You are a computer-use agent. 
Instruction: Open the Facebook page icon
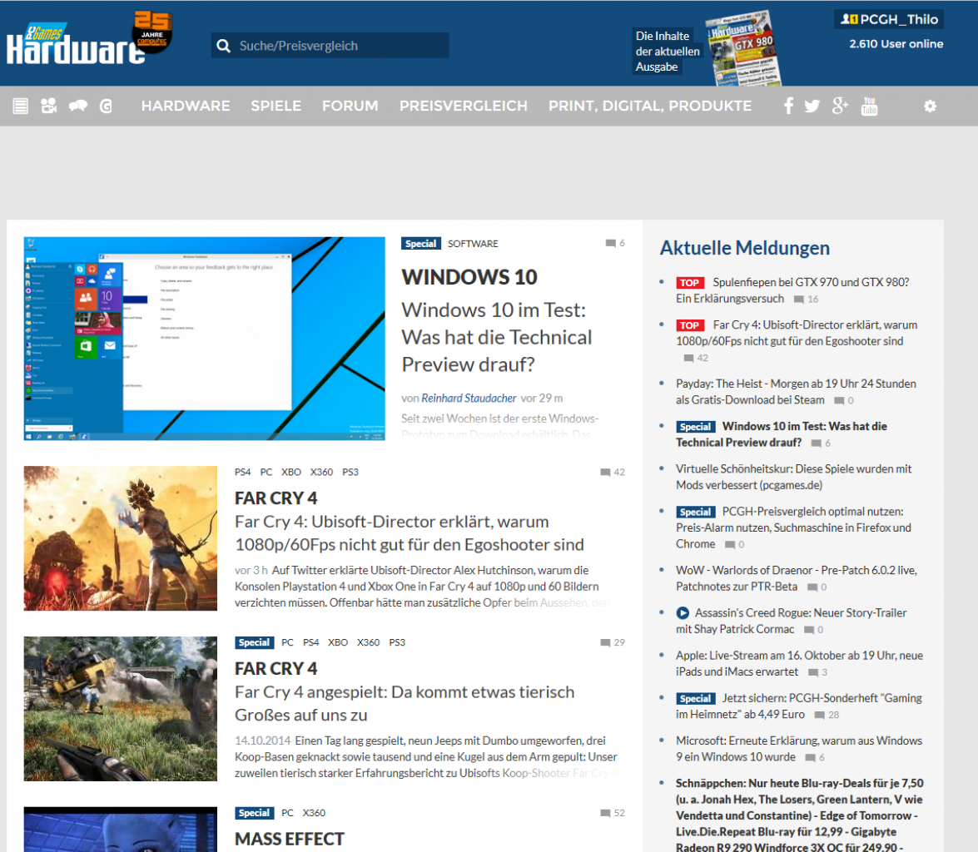(x=788, y=106)
